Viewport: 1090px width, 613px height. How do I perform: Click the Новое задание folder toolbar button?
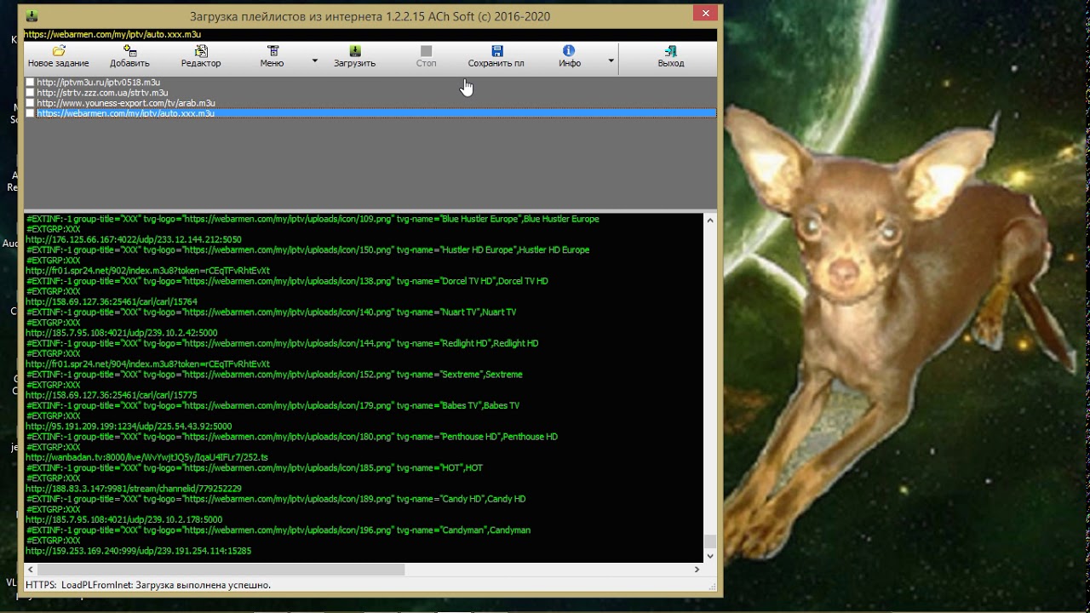coord(58,57)
